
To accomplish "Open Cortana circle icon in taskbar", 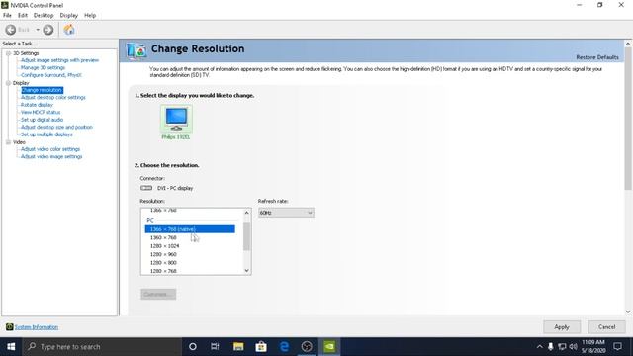I will click(193, 347).
